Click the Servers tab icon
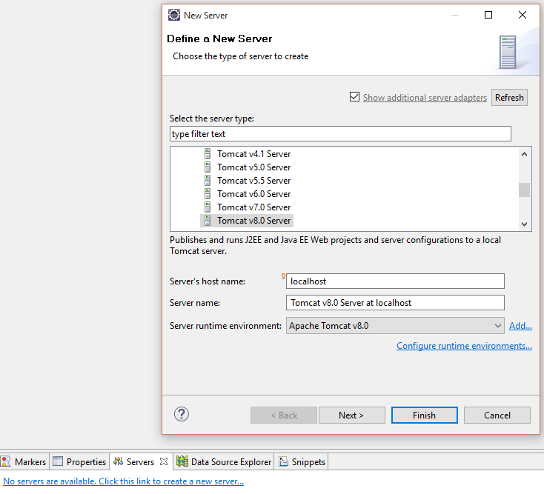This screenshot has height=494, width=544. point(118,461)
